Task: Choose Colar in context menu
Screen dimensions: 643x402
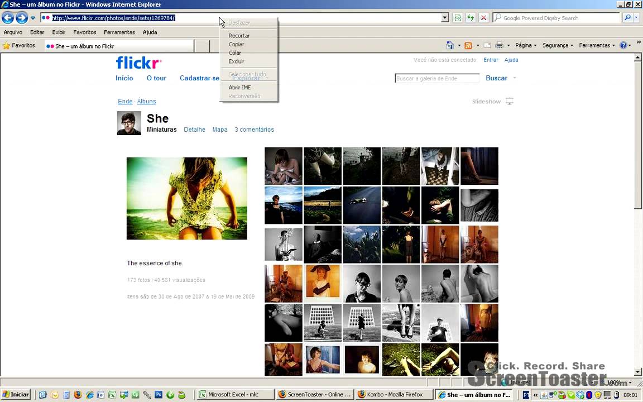Action: coord(249,52)
